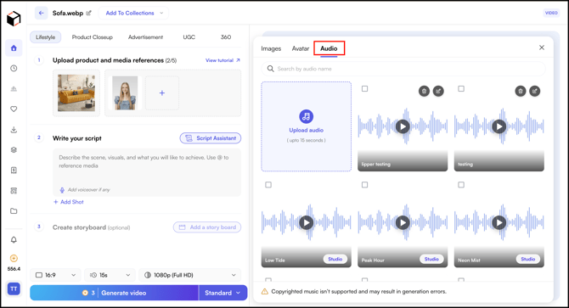Select the Peak Hour audio checkbox
The width and height of the screenshot is (569, 308).
[364, 185]
